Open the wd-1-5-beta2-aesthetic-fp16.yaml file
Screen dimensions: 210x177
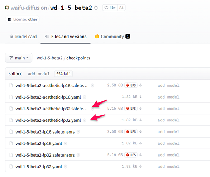[48, 97]
